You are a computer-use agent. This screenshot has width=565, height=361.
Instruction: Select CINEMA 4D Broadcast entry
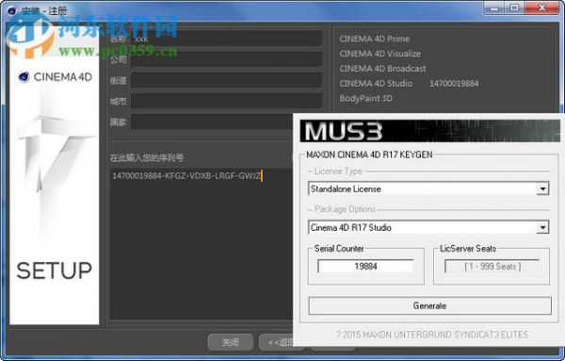(x=382, y=69)
